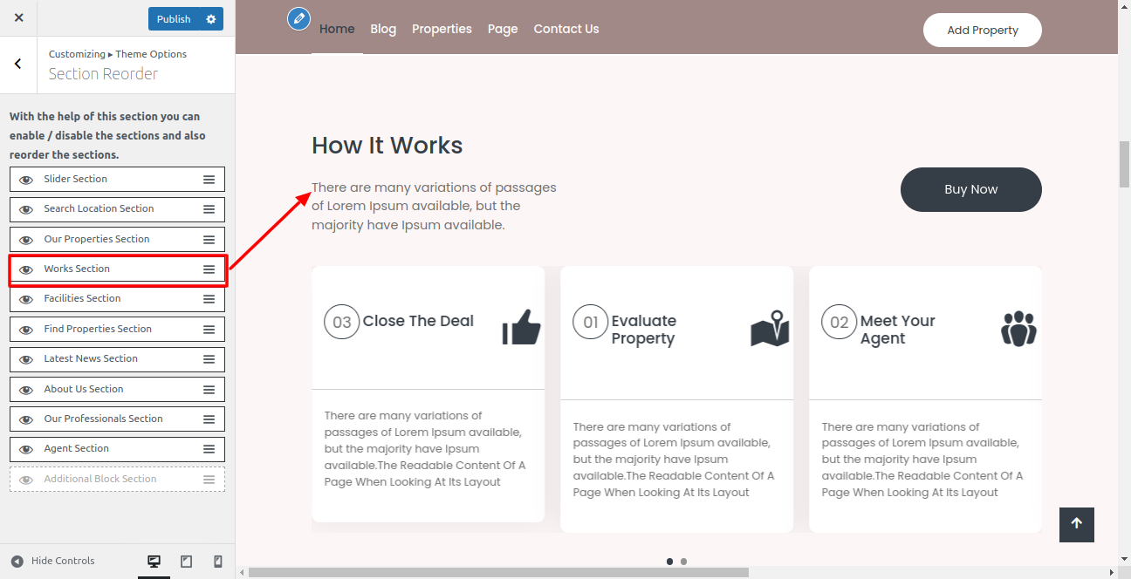Go back from Section Reorder panel

(x=18, y=65)
